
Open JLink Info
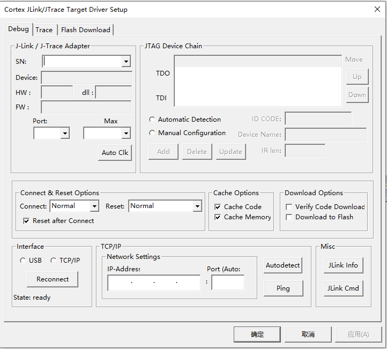[343, 265]
